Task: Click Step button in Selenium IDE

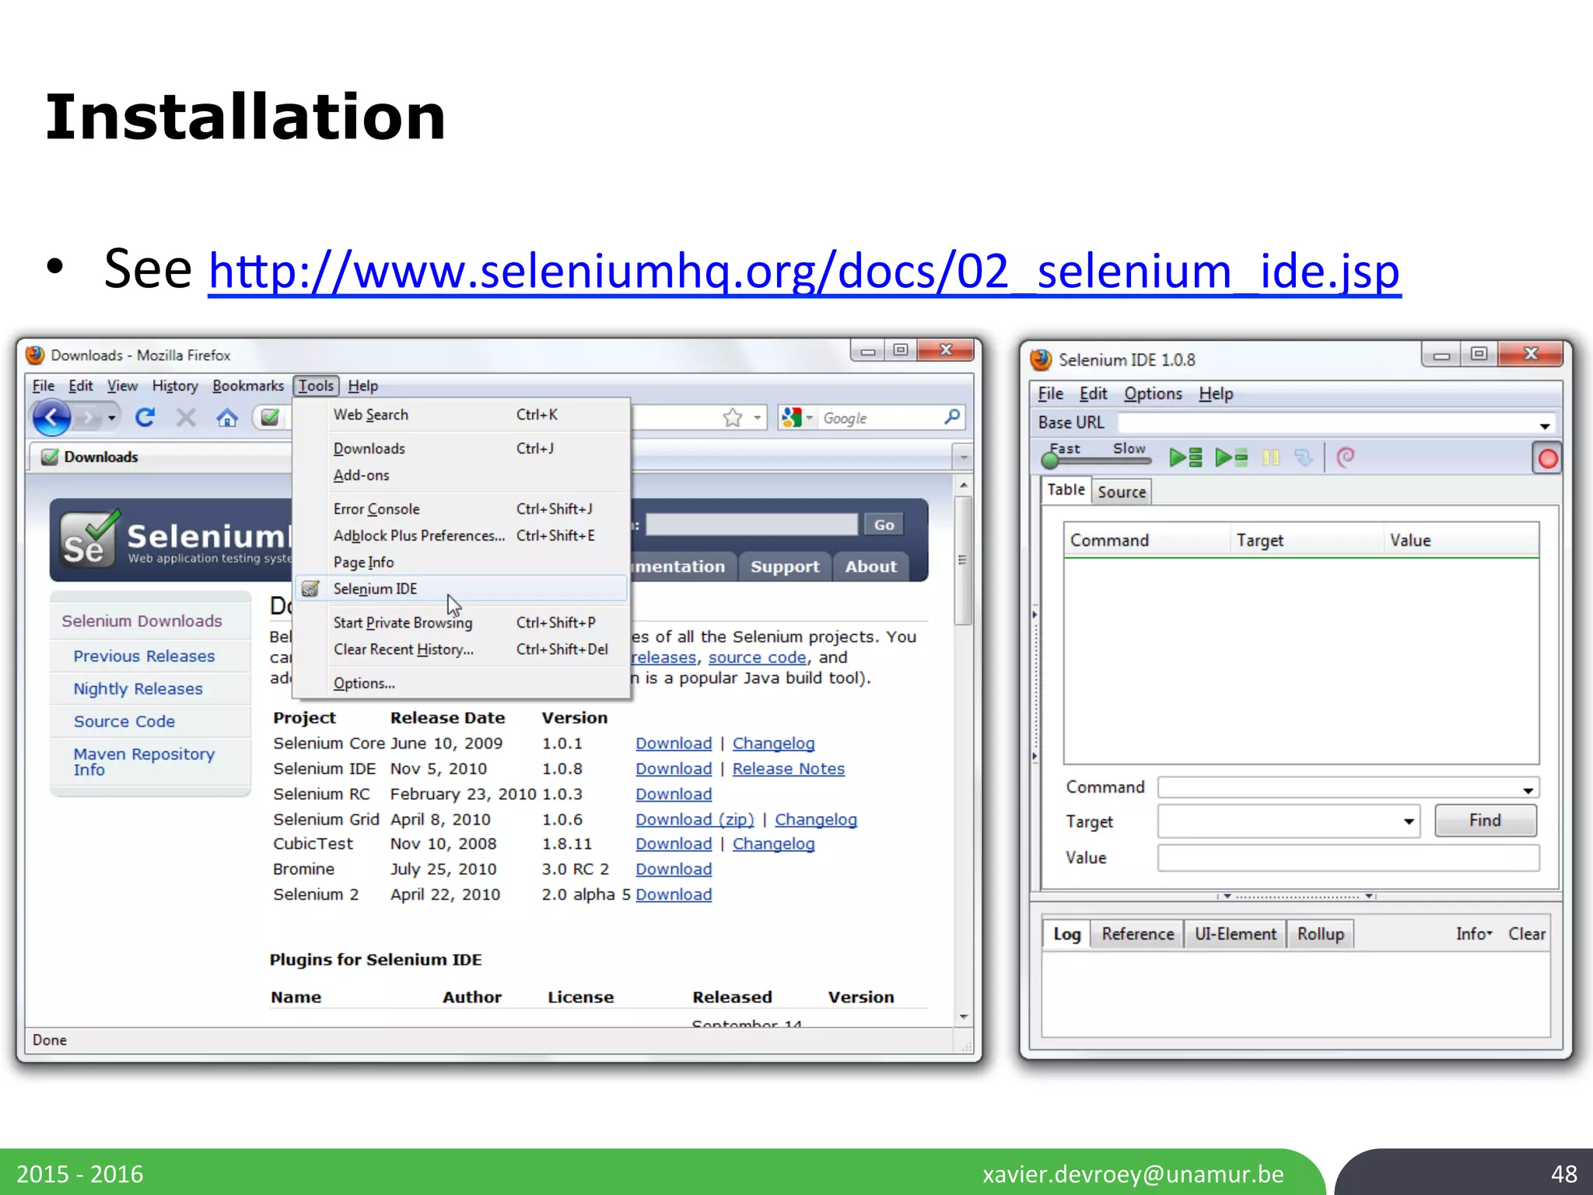Action: tap(1304, 457)
